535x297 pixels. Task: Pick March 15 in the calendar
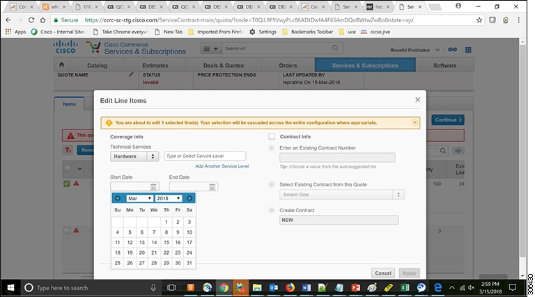pyautogui.click(x=166, y=243)
